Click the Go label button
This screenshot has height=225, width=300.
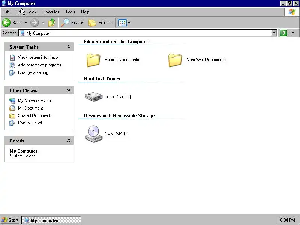(x=291, y=33)
